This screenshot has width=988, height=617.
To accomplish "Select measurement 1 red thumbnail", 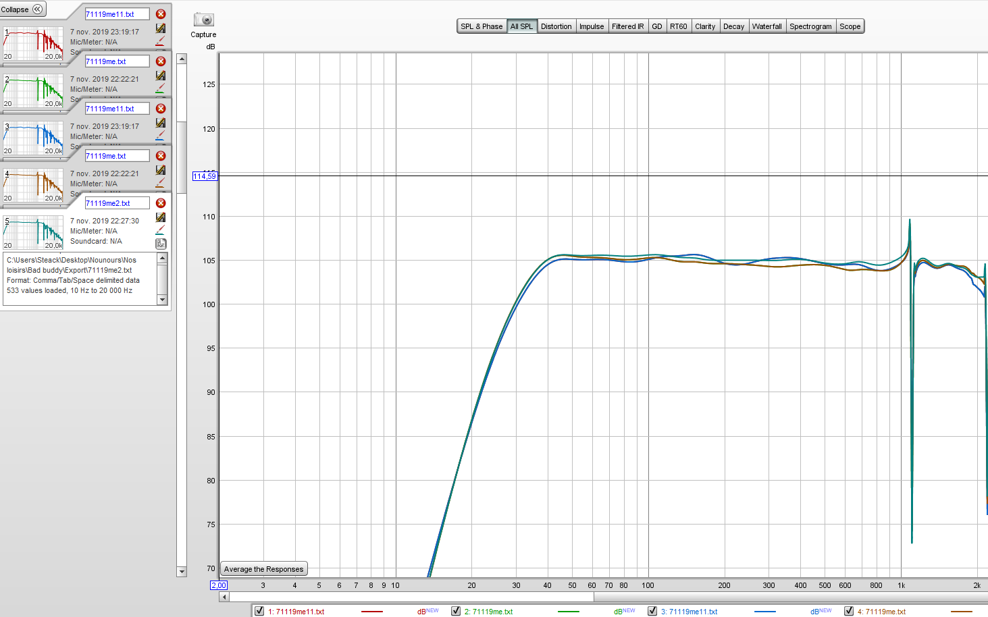I will 33,44.
